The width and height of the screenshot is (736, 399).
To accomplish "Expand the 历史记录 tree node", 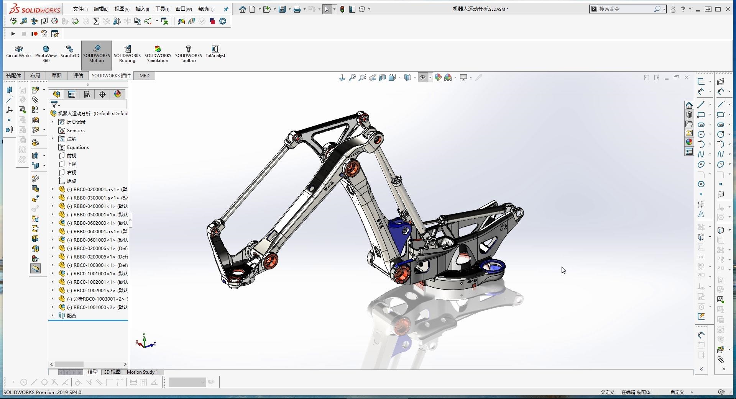I will [x=53, y=122].
